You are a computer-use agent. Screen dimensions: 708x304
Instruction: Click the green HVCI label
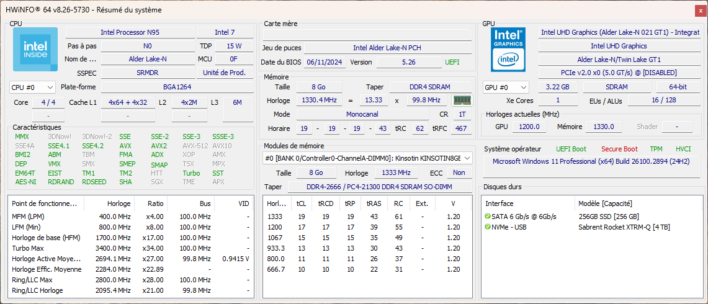point(683,149)
